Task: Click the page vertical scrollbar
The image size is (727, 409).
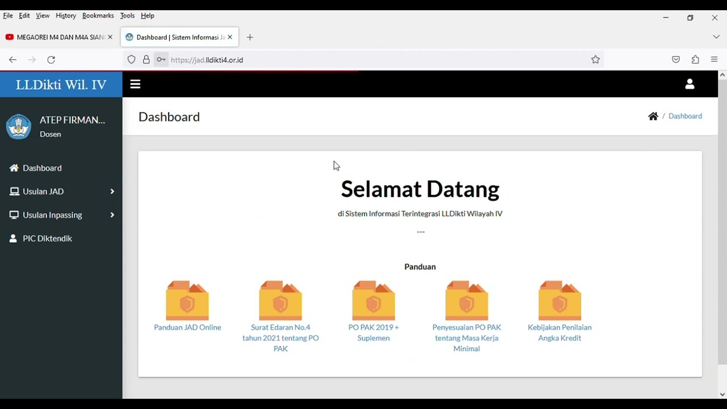Action: pyautogui.click(x=722, y=222)
